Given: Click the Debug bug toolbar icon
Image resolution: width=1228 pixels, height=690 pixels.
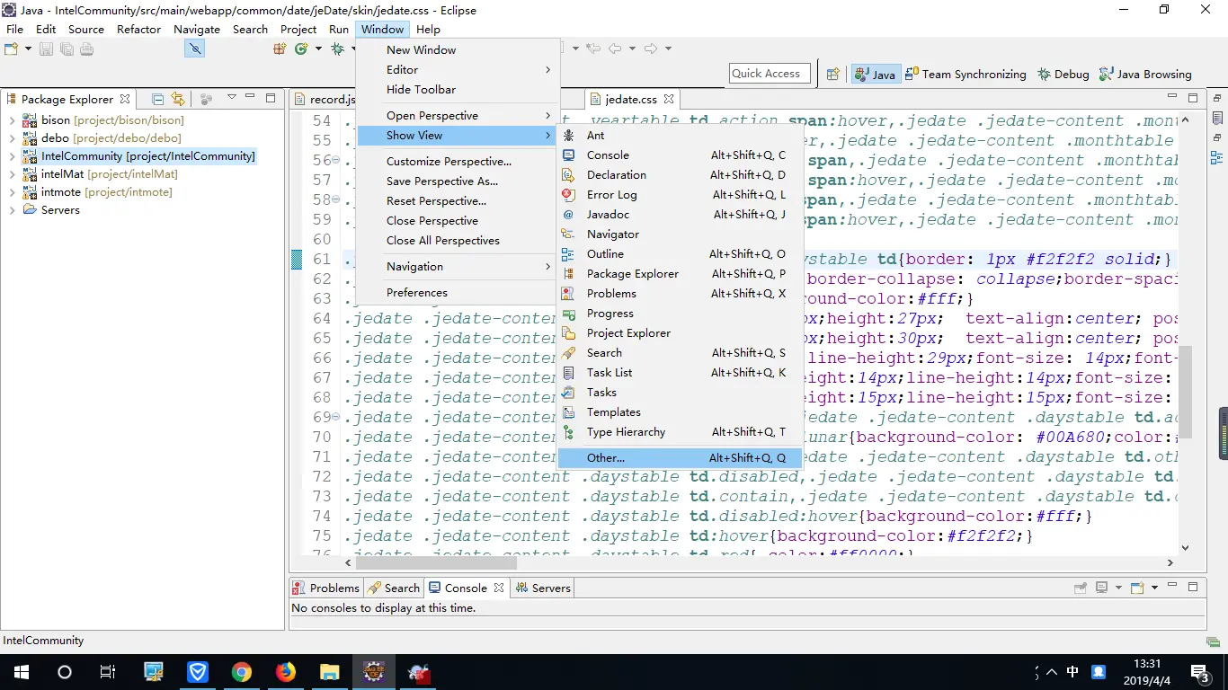Looking at the screenshot, I should [x=338, y=49].
